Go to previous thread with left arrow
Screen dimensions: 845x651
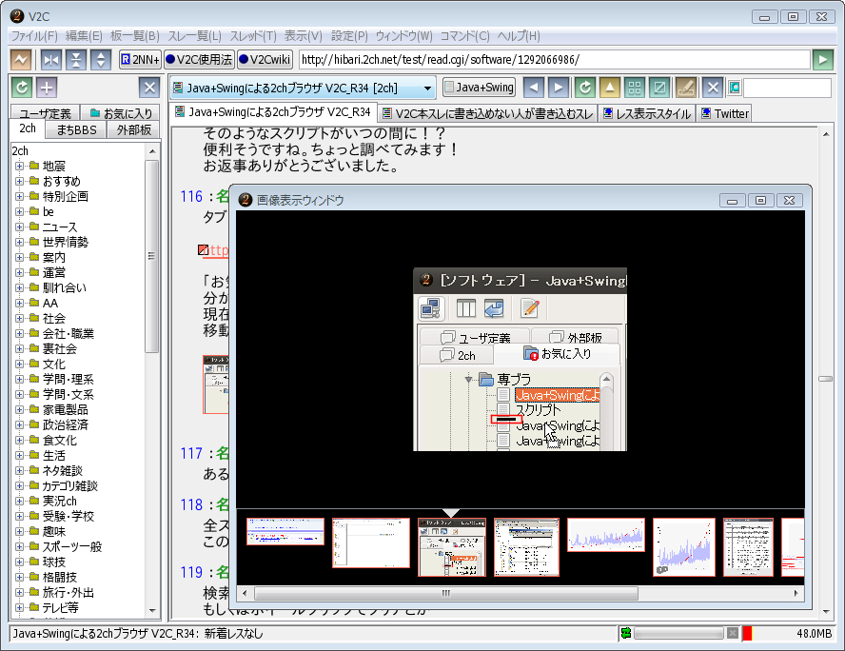pyautogui.click(x=534, y=88)
